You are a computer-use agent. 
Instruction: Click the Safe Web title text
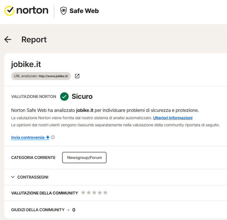[84, 11]
